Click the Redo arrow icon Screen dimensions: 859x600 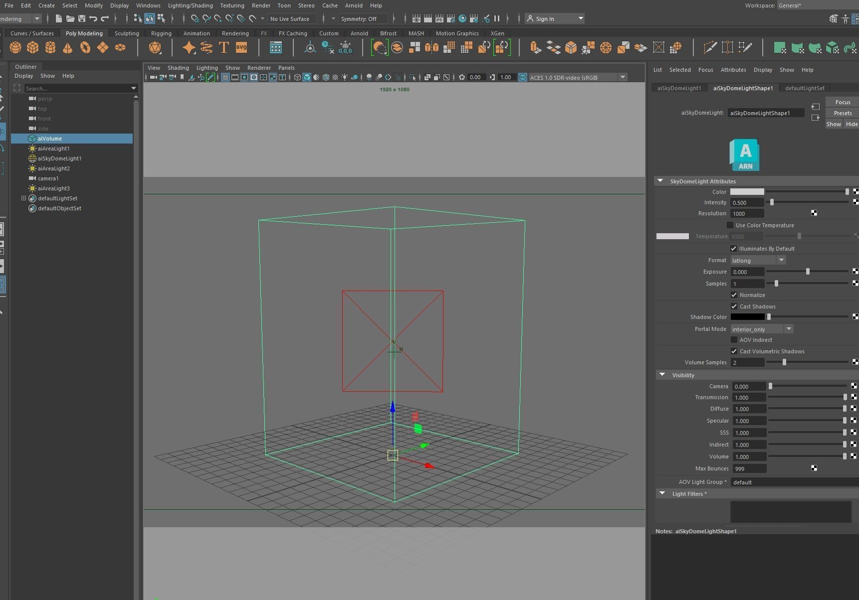pyautogui.click(x=105, y=19)
